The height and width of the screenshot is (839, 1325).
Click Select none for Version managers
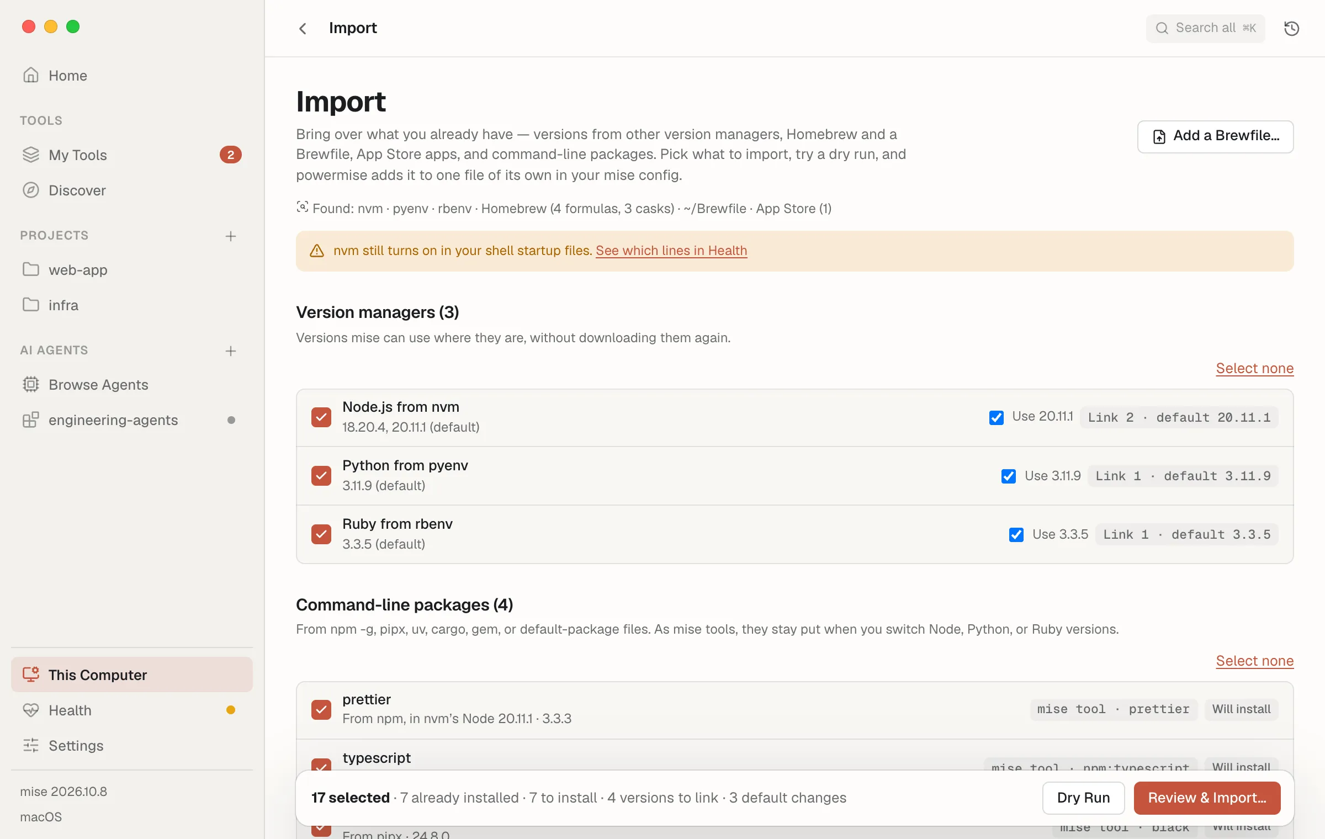1254,368
